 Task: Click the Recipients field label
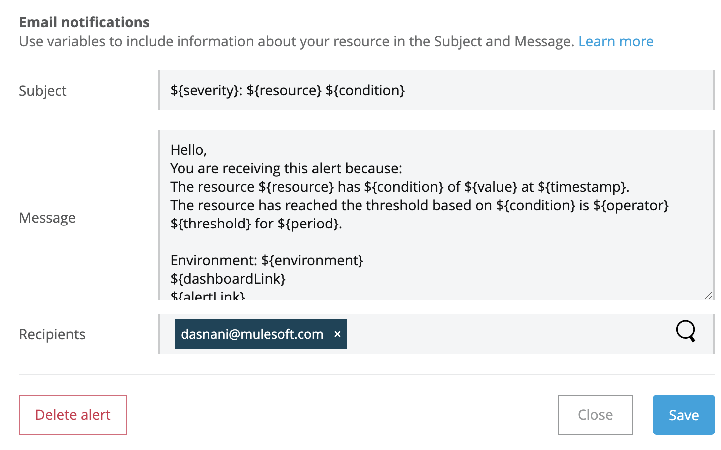(52, 334)
